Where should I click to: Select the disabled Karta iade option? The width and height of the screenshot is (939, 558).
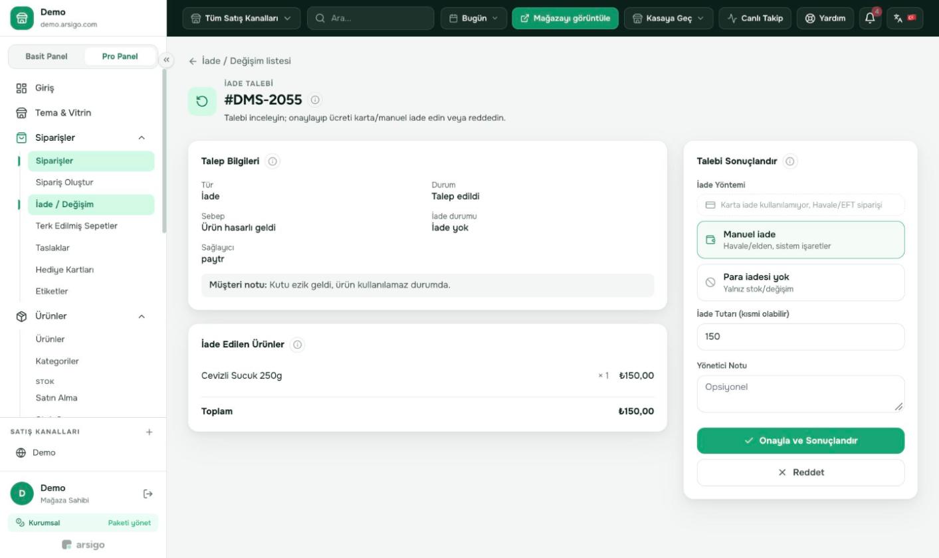(x=800, y=205)
